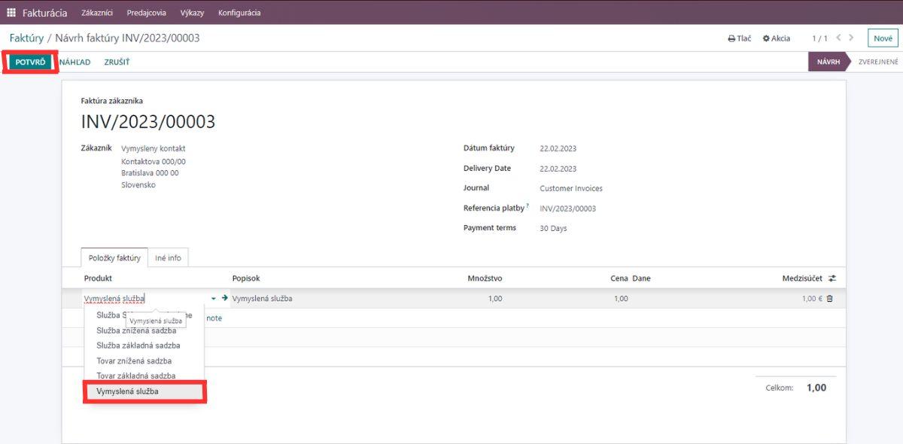The width and height of the screenshot is (903, 444).
Task: Select the Zverejnené status stage
Action: (x=879, y=62)
